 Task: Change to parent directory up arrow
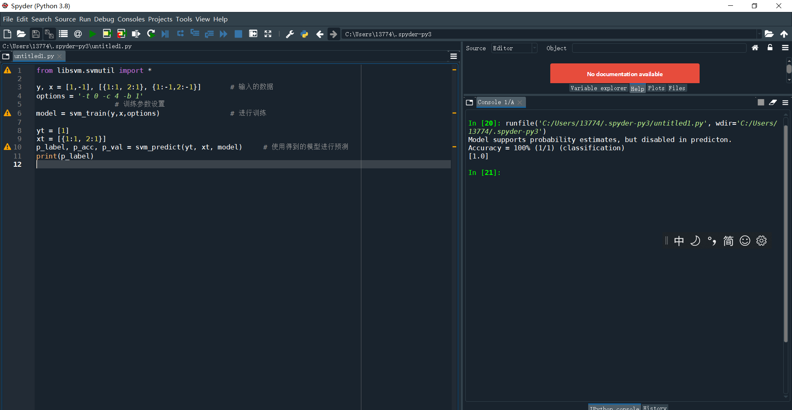pos(784,34)
